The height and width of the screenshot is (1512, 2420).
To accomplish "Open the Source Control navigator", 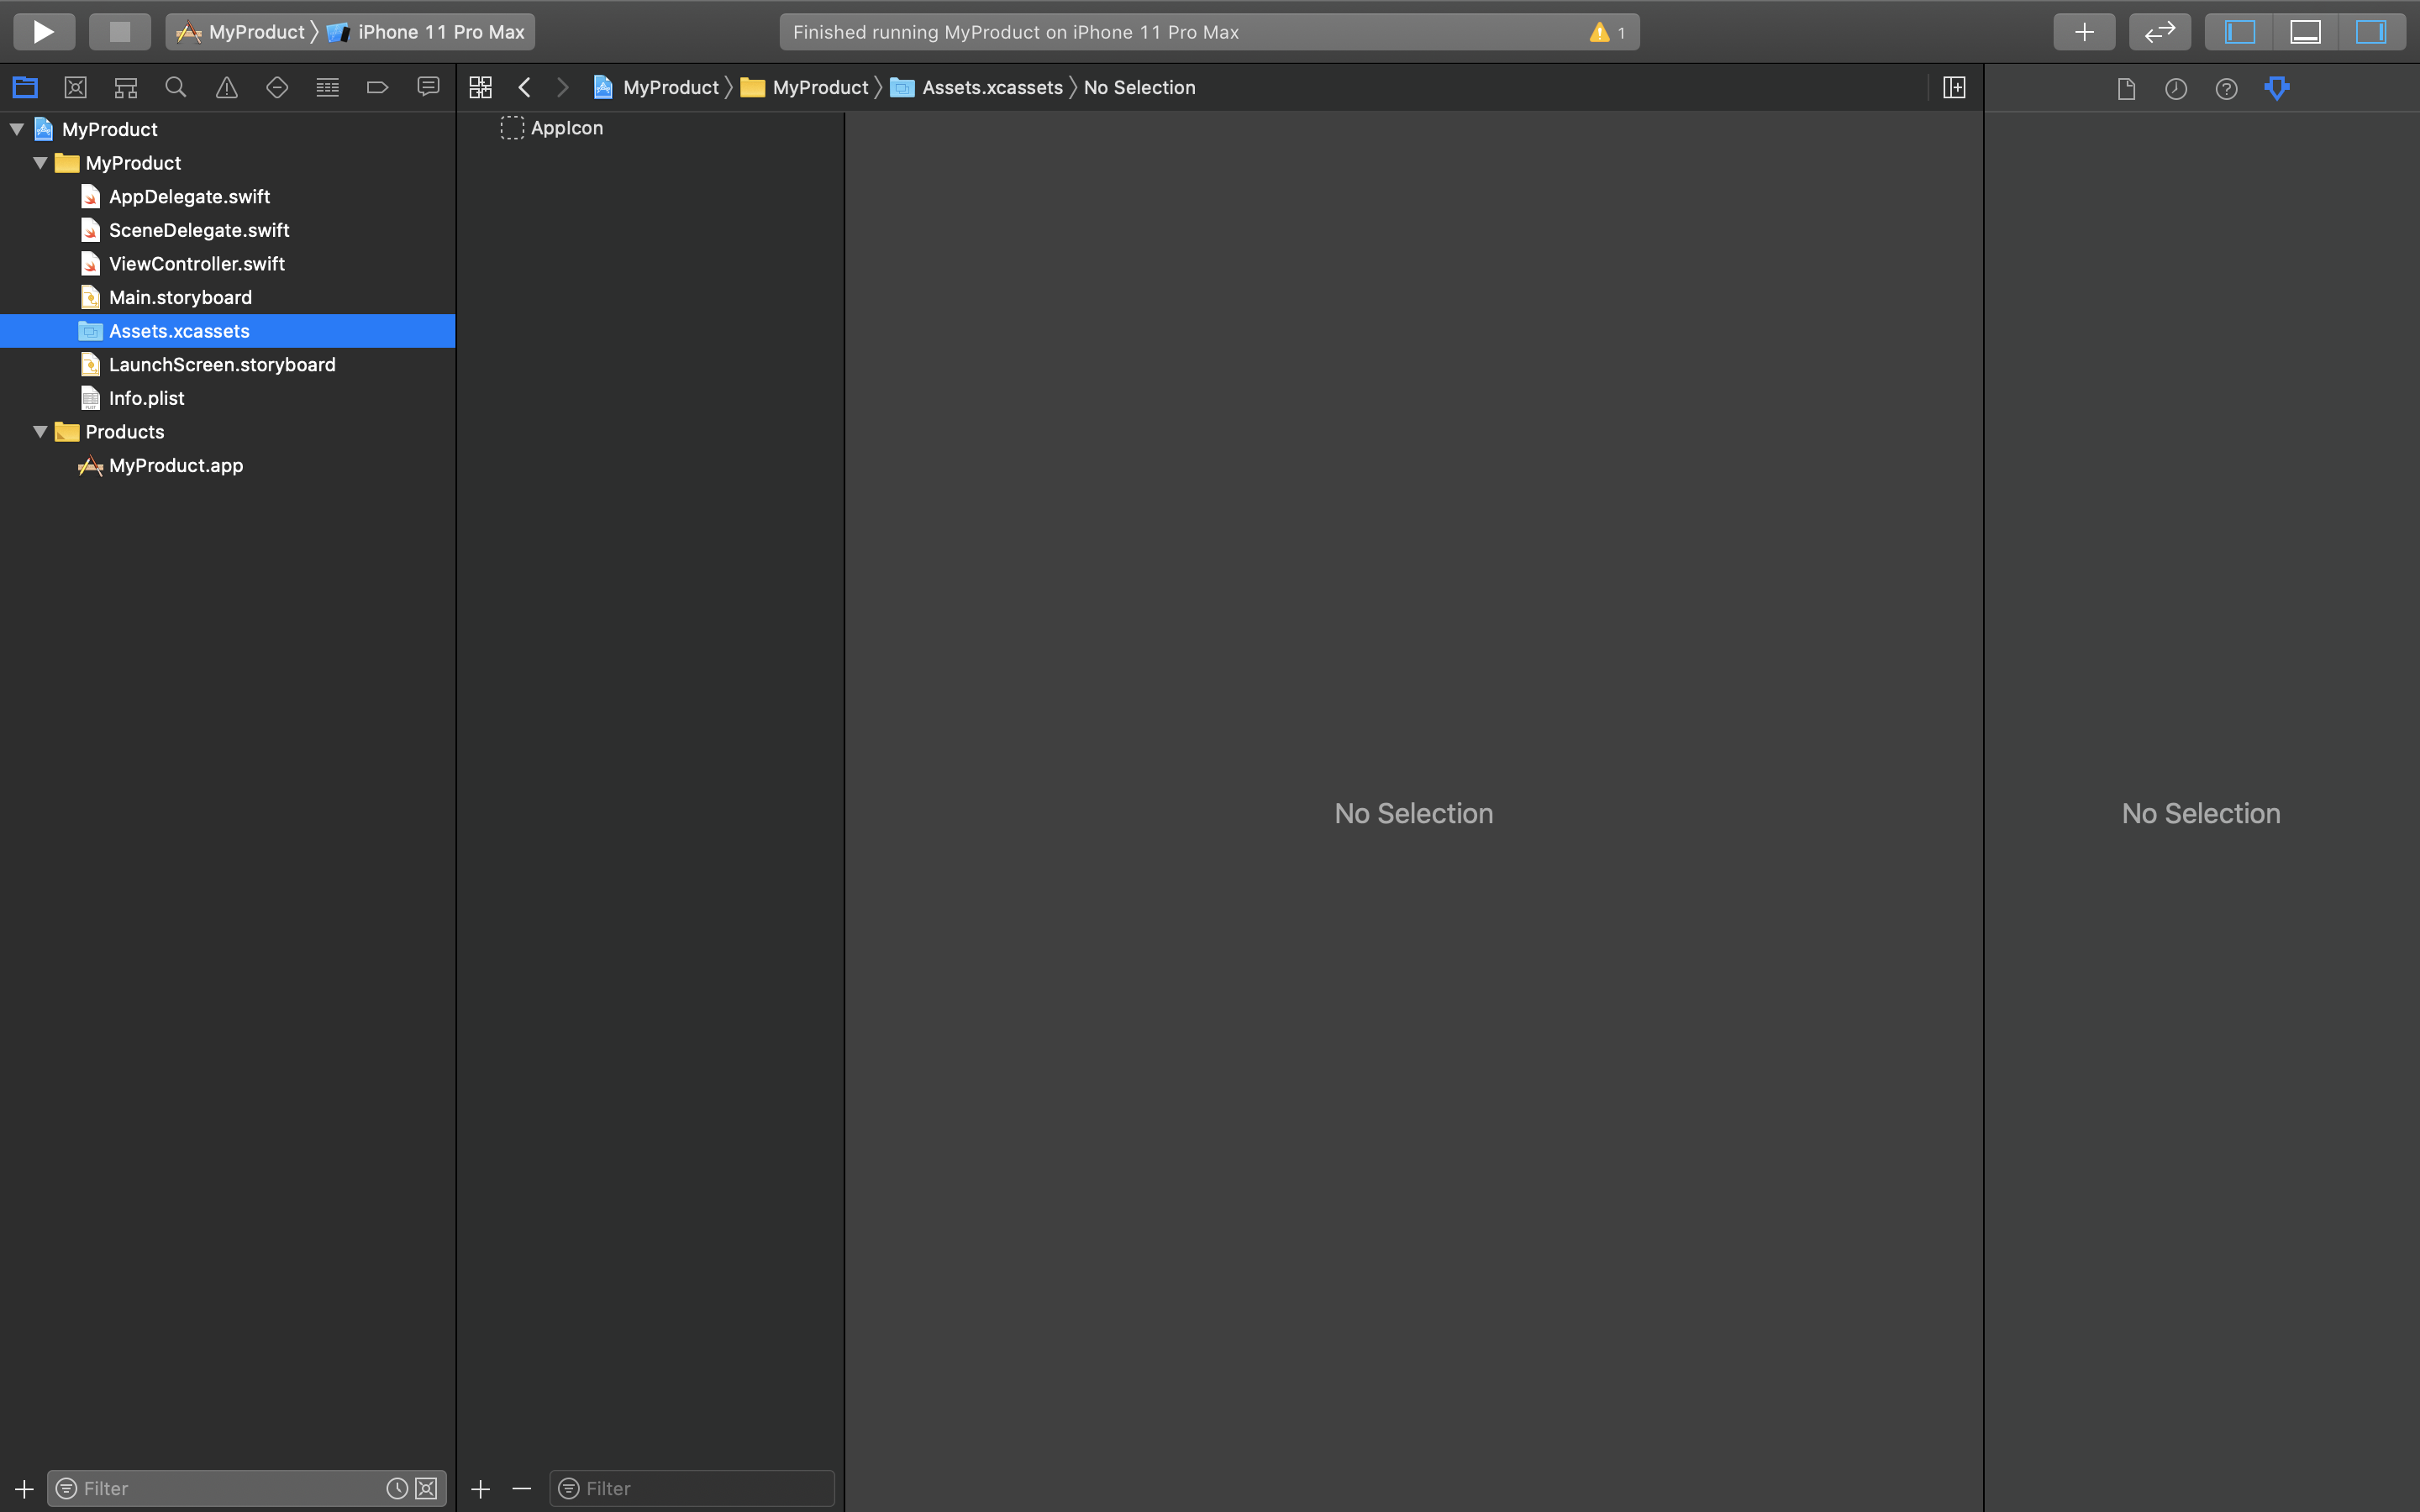I will 75,88.
